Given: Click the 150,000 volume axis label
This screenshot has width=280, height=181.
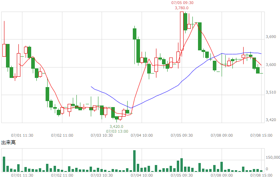Looking at the screenshot, I should [x=273, y=157].
